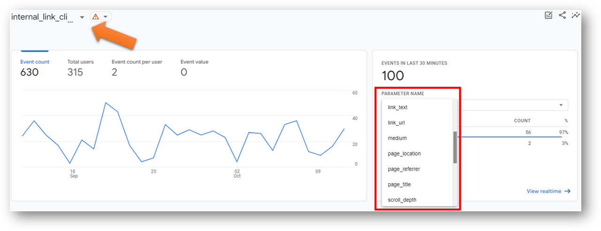Switch to Total users metric
This screenshot has width=601, height=231.
pos(81,62)
